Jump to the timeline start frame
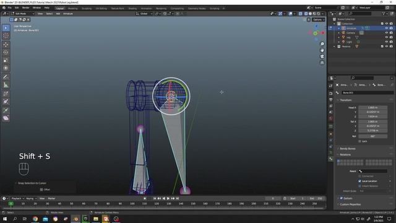396x223 pixels. tap(155, 198)
